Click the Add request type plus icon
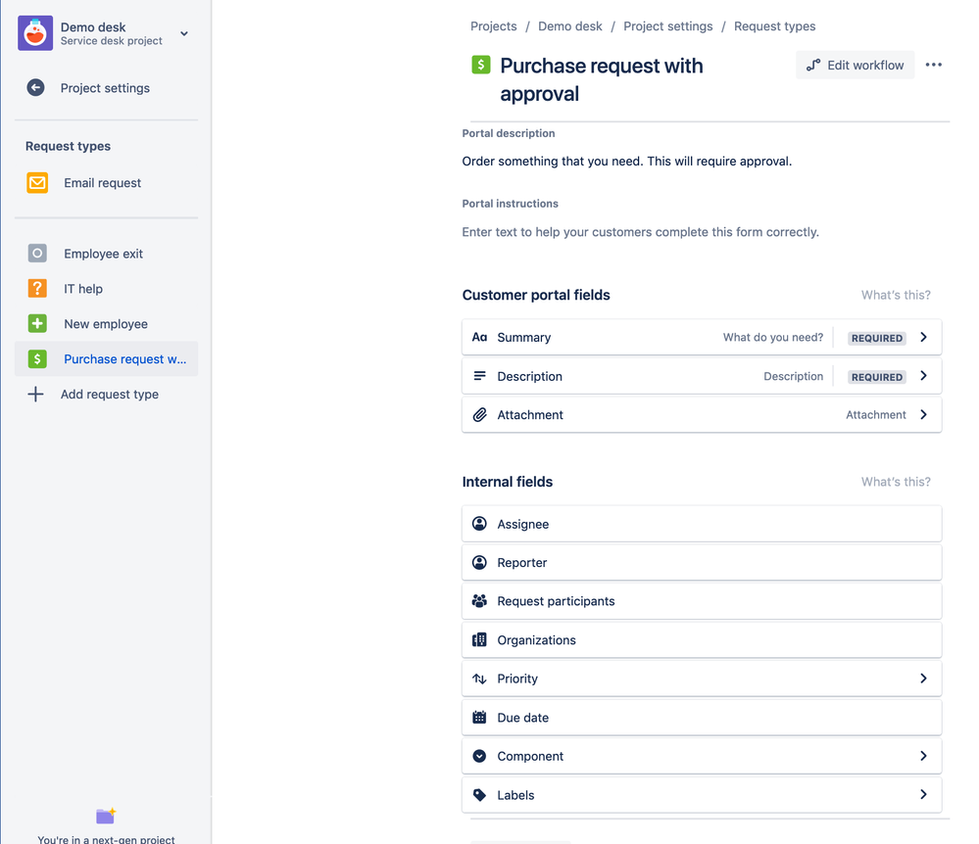 pos(35,394)
